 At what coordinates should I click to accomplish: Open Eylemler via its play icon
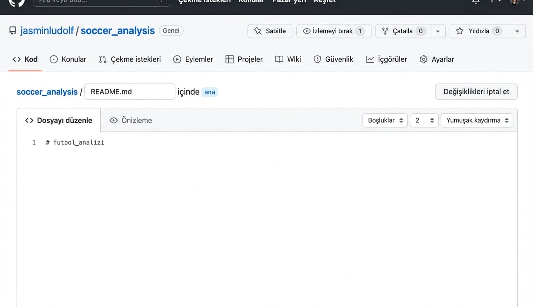pyautogui.click(x=177, y=59)
